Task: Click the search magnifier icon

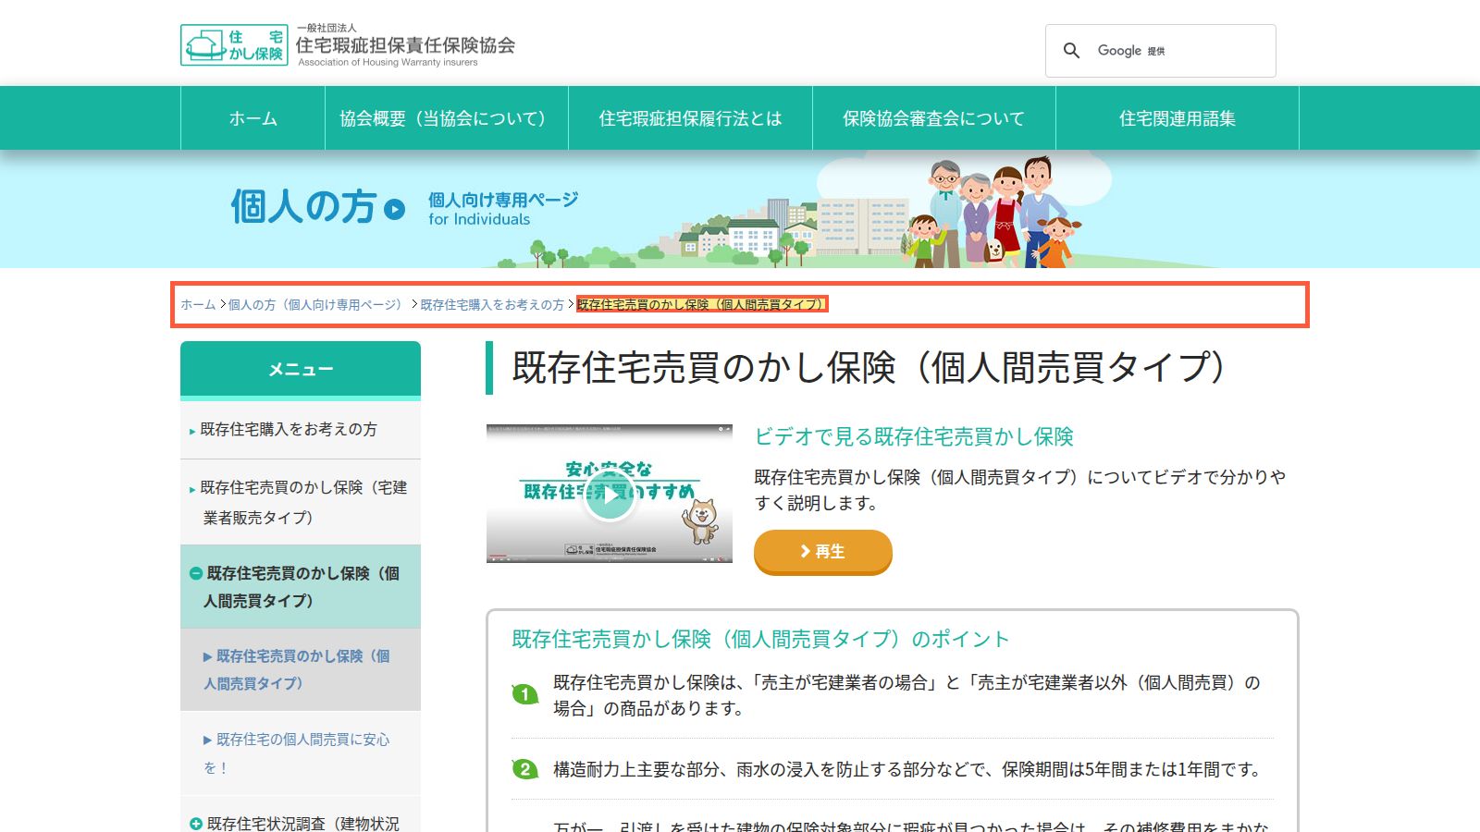Action: click(x=1071, y=51)
